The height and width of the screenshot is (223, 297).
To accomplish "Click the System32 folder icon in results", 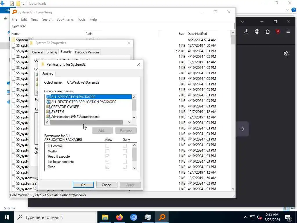I will pyautogui.click(x=13, y=40).
